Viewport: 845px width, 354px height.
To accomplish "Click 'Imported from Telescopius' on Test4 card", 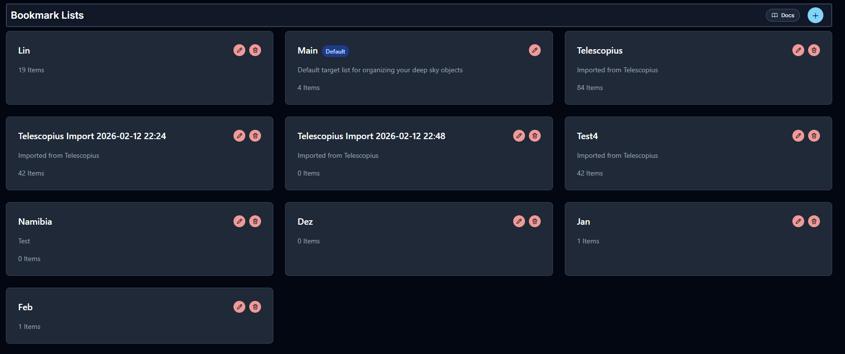I will (617, 155).
